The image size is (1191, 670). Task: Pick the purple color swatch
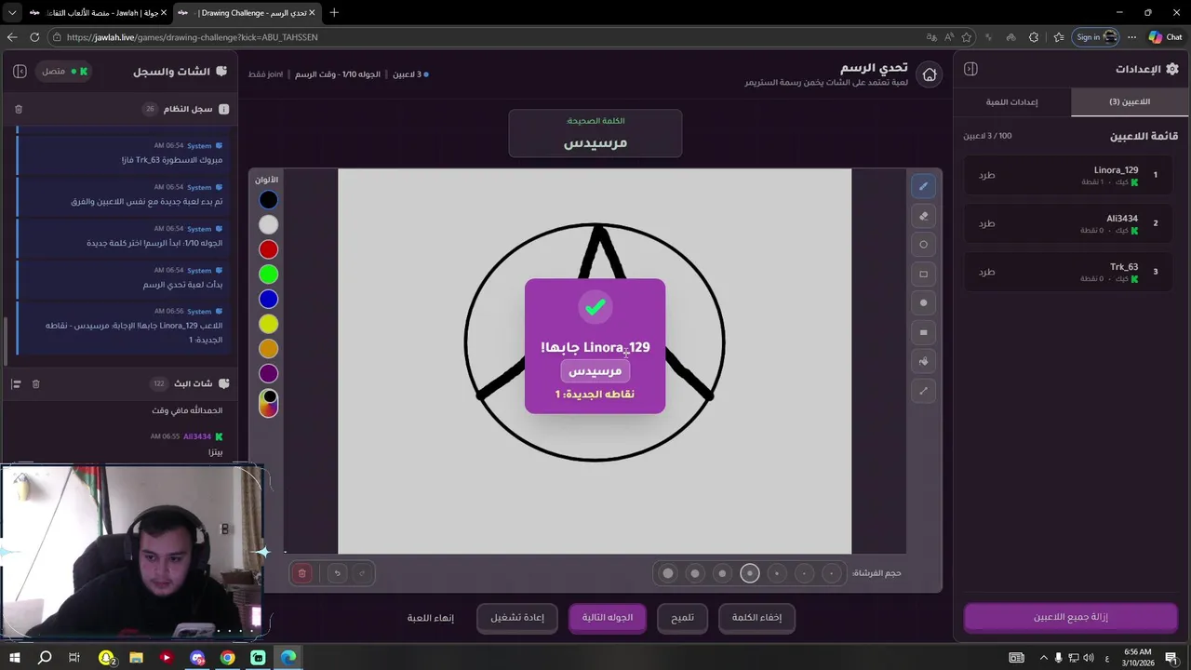tap(268, 373)
